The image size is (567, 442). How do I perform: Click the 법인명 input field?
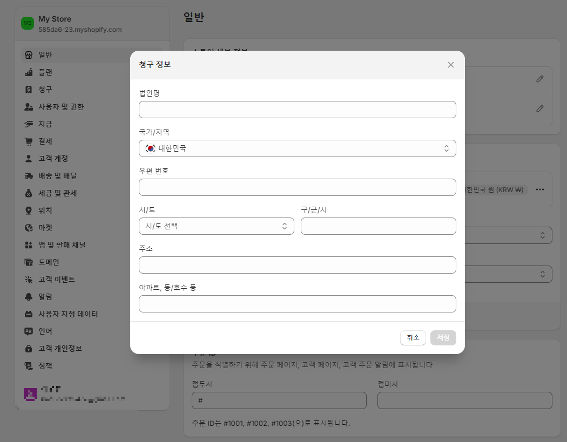pos(297,110)
